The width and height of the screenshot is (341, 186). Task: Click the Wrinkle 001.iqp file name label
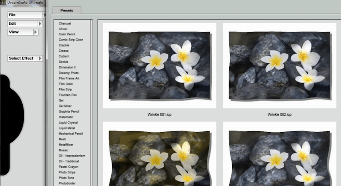pyautogui.click(x=159, y=114)
